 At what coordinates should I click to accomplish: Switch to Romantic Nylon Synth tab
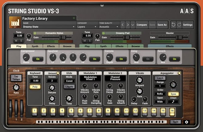[35, 46]
